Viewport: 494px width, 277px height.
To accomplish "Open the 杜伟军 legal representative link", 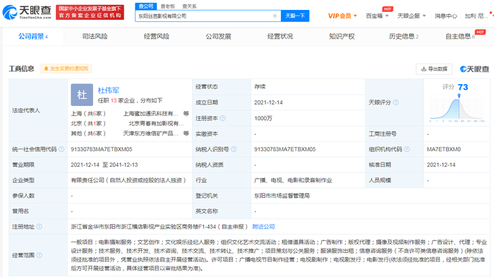I will pos(109,90).
